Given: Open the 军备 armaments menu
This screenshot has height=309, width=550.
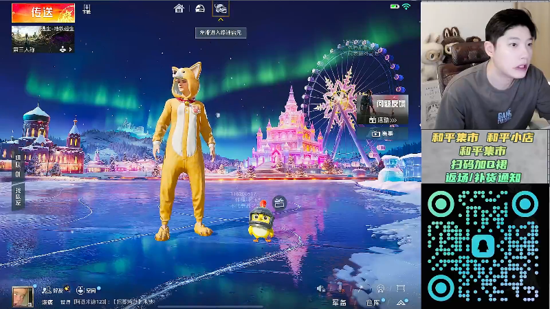Looking at the screenshot, I should (339, 302).
